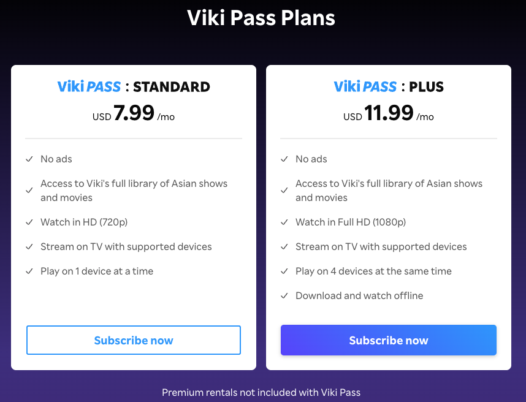Click the PLUS plan title

(x=427, y=86)
